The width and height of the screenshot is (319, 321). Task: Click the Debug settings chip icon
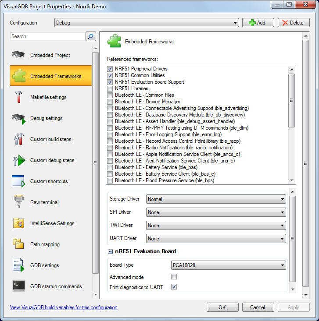tap(18, 119)
